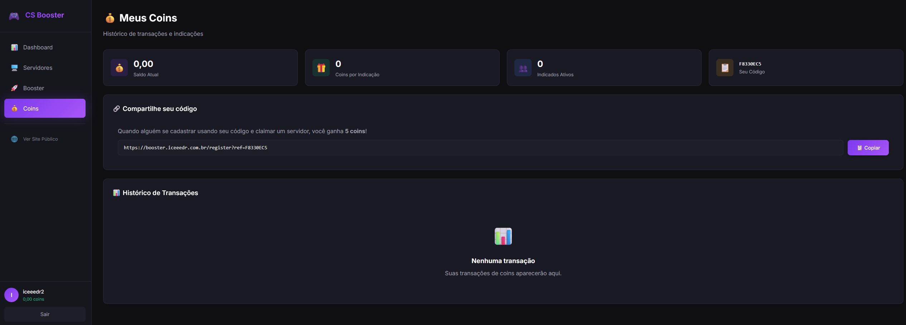Click the CS Booster gamepad logo icon

click(x=14, y=16)
